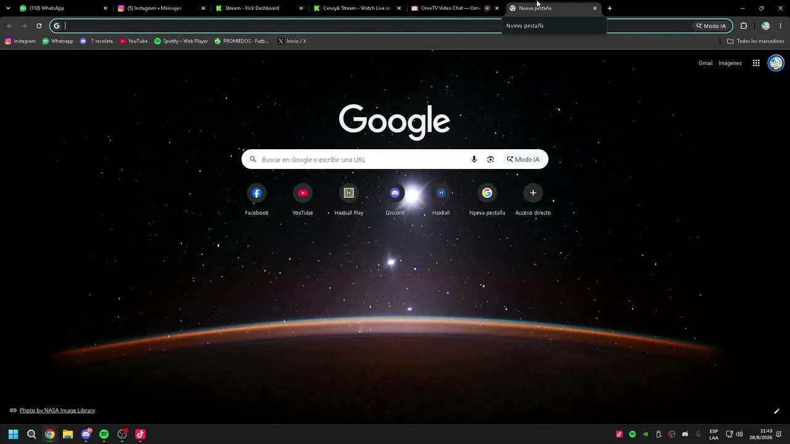Open Discord from the taskbar
Screen dimensions: 790x444
[86, 434]
